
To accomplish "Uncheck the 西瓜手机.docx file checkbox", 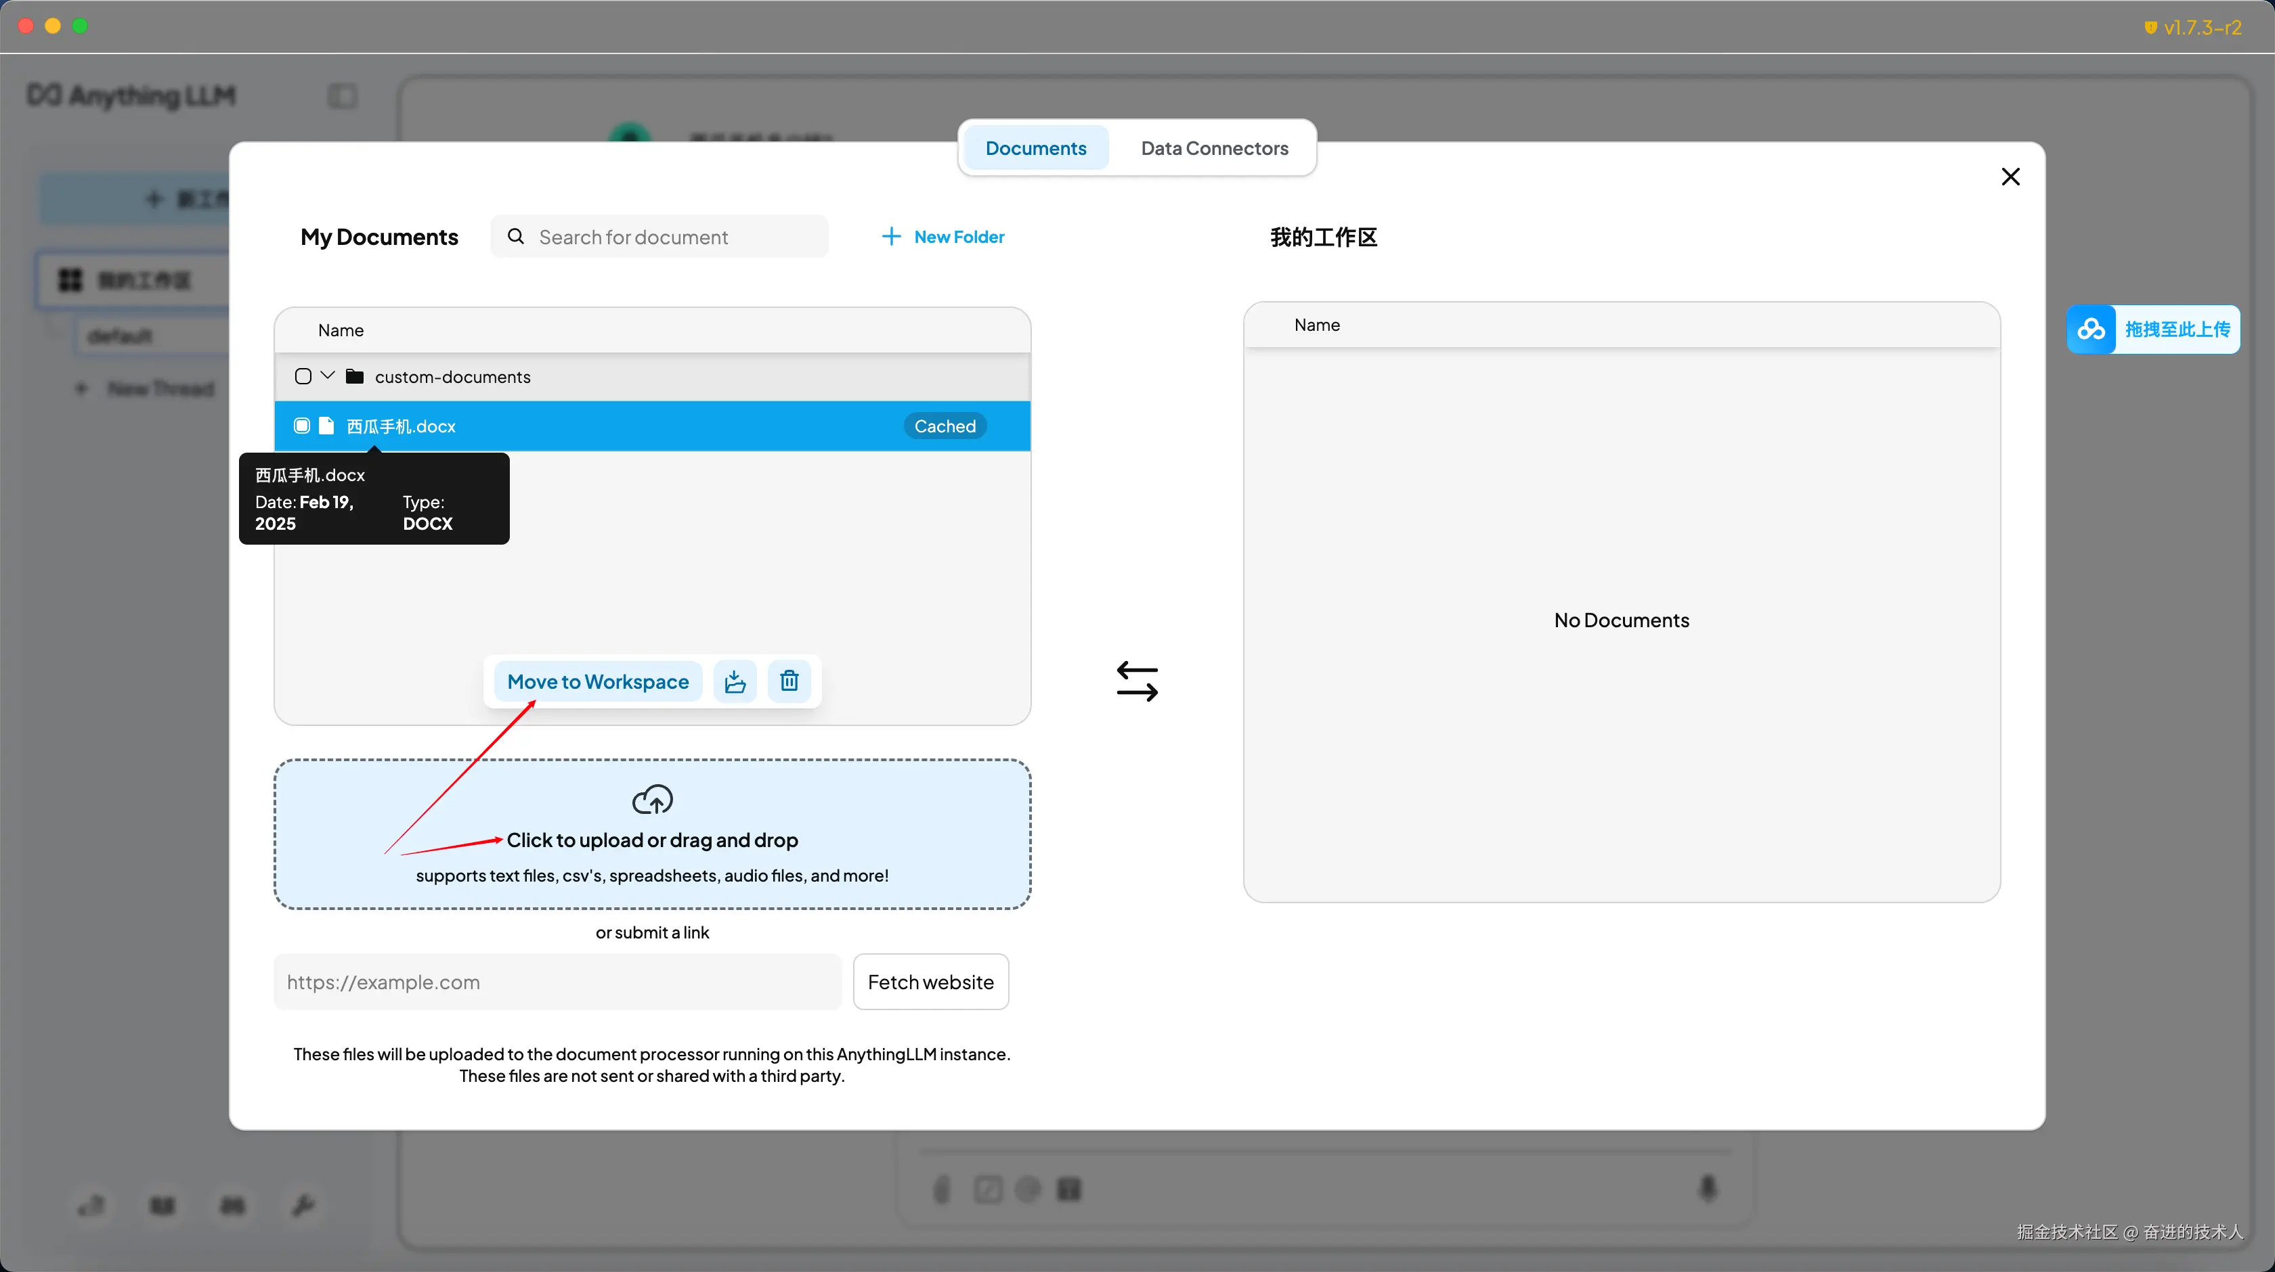I will coord(302,426).
